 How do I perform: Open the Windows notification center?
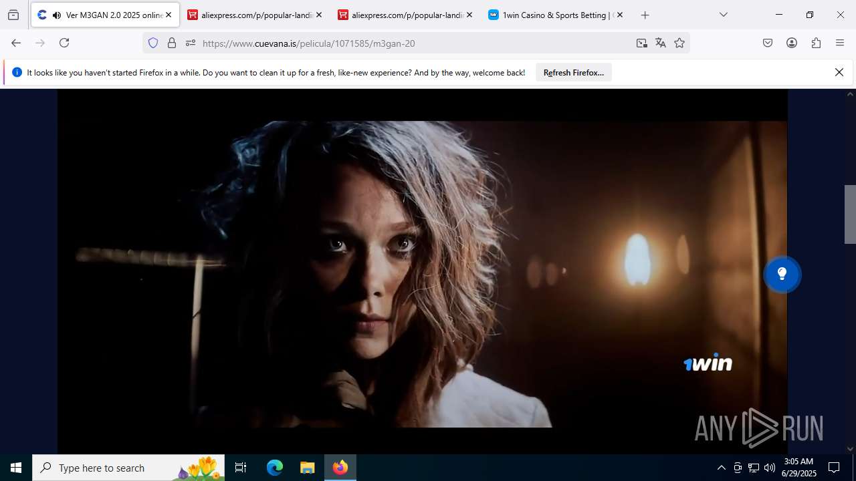tap(834, 468)
